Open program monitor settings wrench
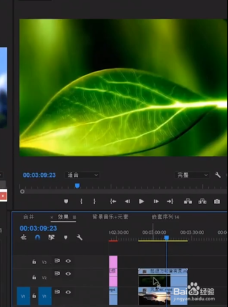 click(x=218, y=175)
